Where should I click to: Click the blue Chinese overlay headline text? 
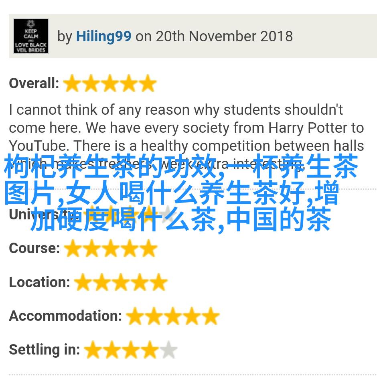tap(181, 193)
